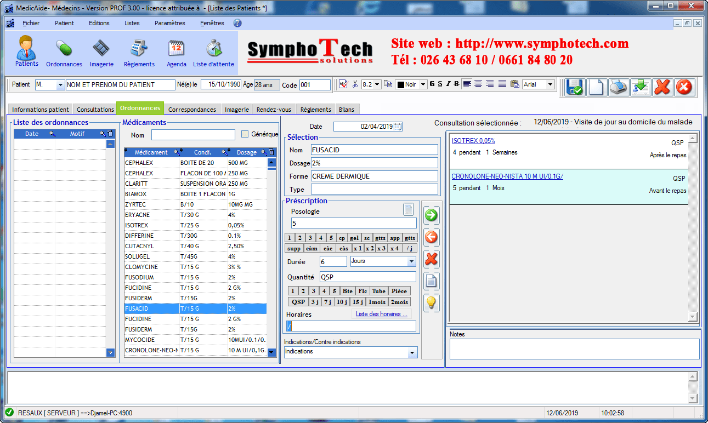708x423 pixels.
Task: Click the paste clipboard icon
Action: coord(514,84)
